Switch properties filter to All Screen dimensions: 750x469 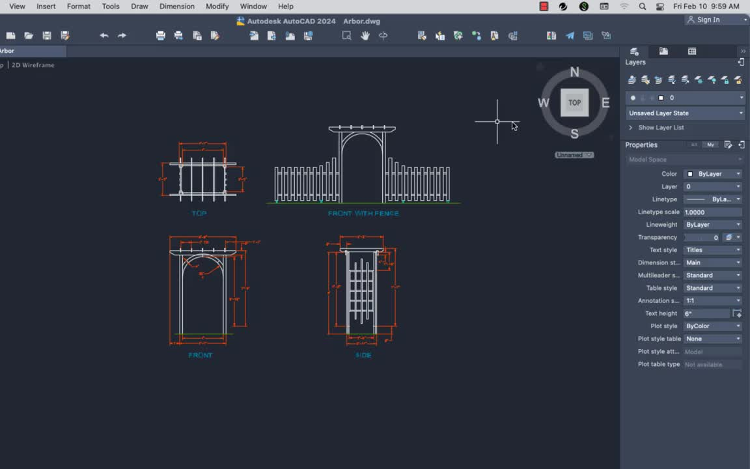click(694, 145)
